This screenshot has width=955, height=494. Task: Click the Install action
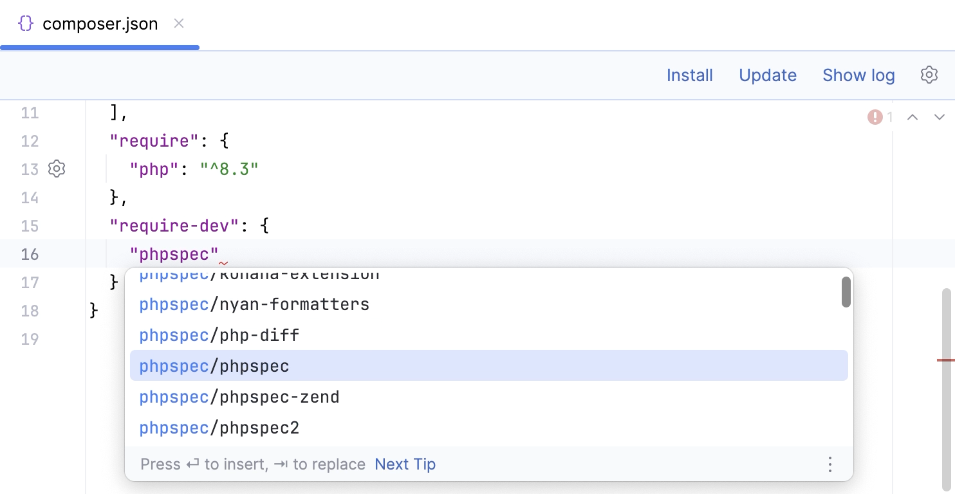tap(689, 75)
